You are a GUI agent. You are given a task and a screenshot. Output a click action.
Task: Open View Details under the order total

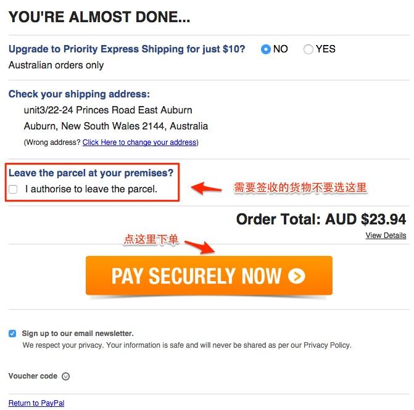(x=386, y=236)
